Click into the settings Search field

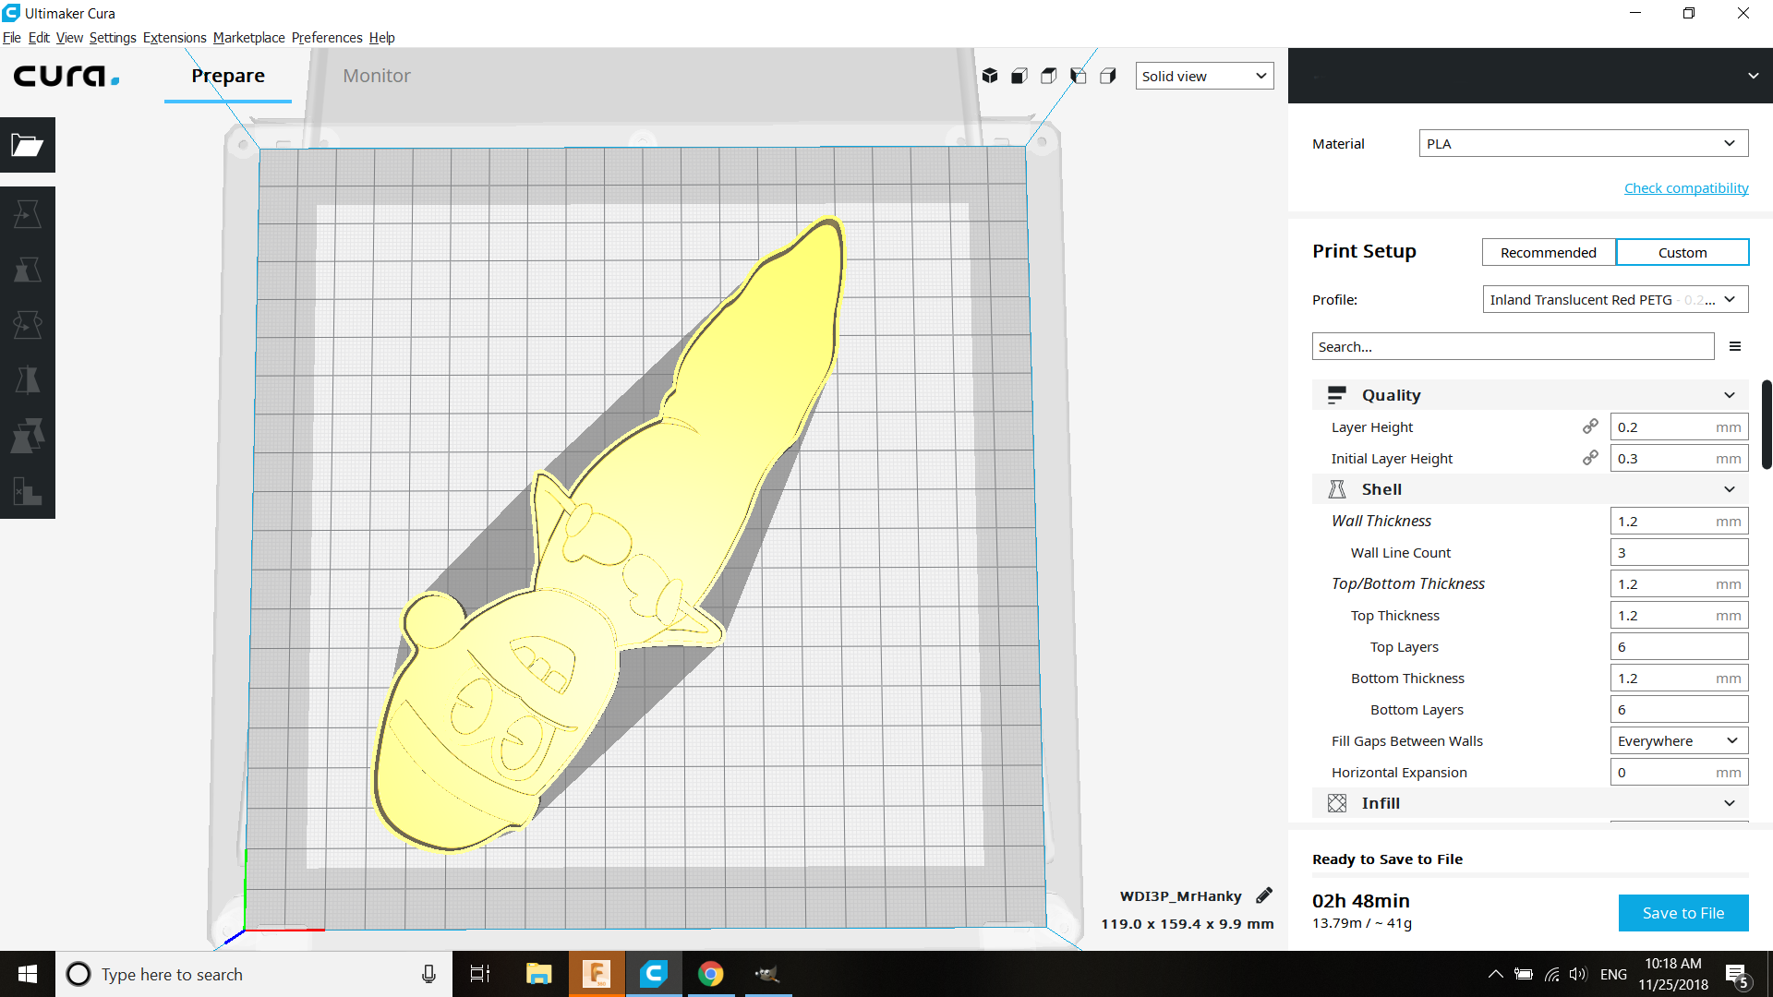[x=1513, y=346]
